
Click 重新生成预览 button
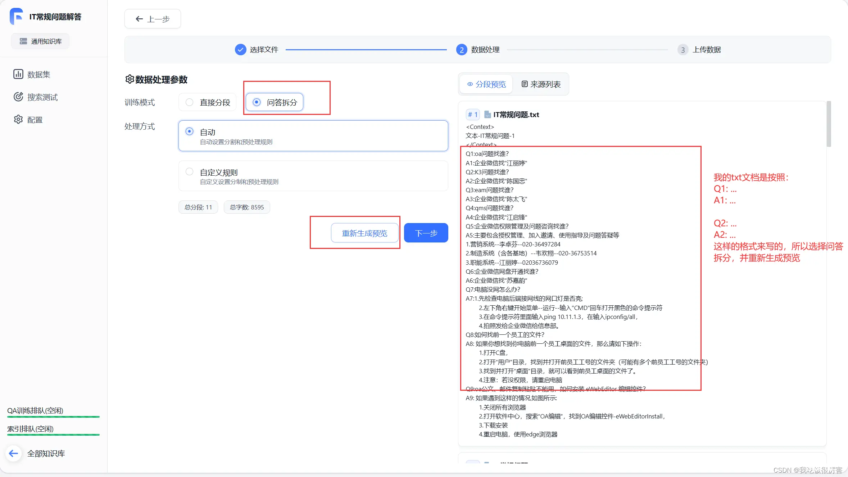point(364,233)
